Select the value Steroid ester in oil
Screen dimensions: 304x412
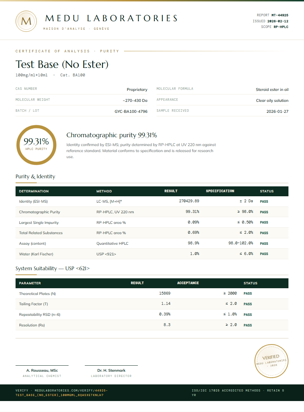tap(272, 89)
